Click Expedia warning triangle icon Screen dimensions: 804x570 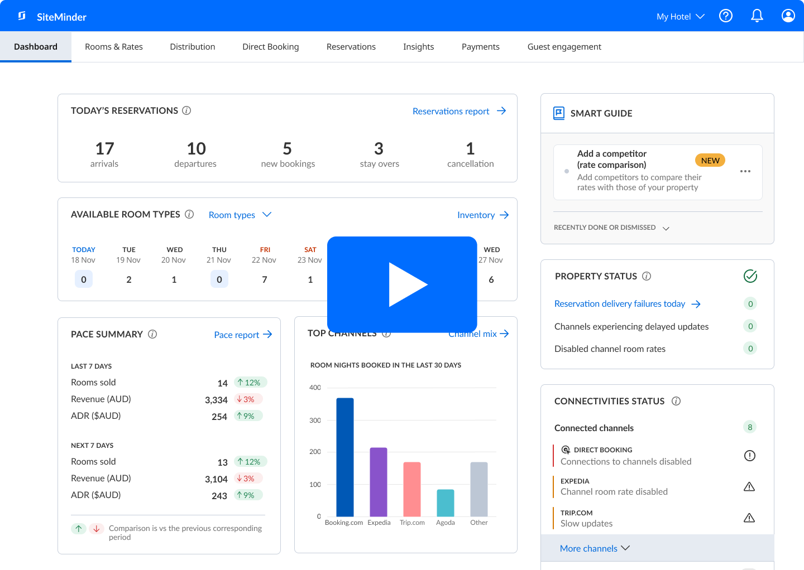[x=749, y=487]
